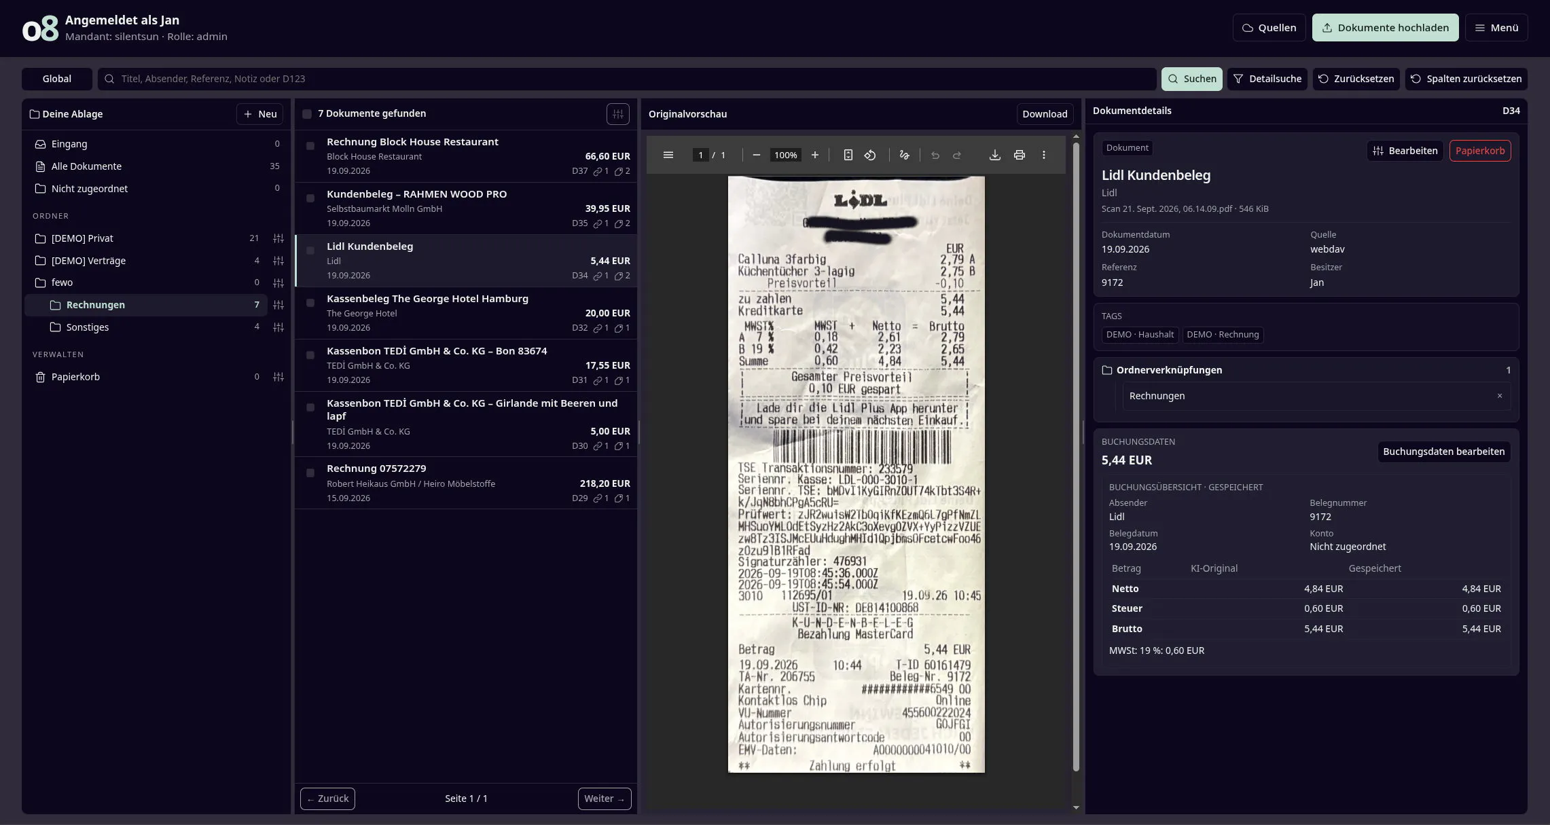Open settings for the Rechnungen folder
The height and width of the screenshot is (825, 1550).
tap(278, 305)
